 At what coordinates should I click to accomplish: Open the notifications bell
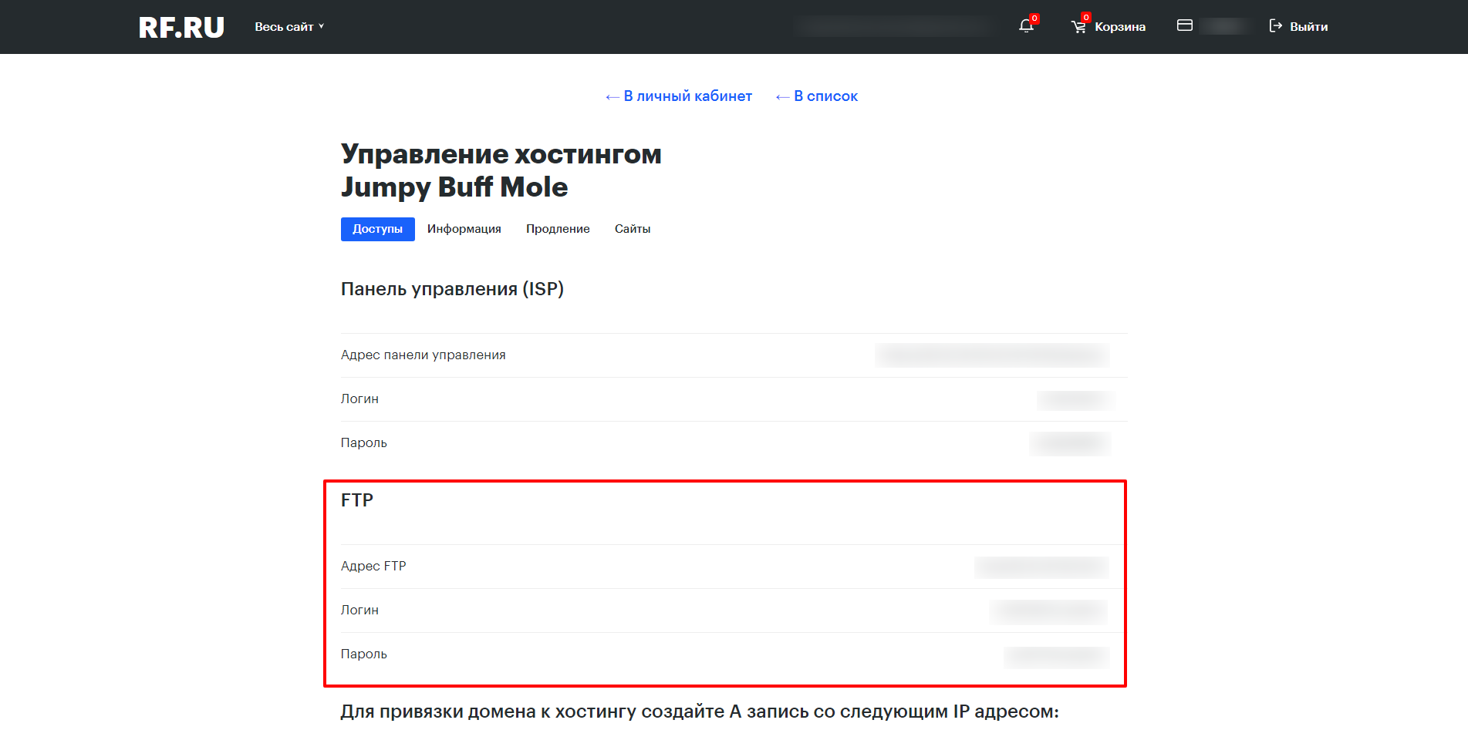click(x=1026, y=26)
